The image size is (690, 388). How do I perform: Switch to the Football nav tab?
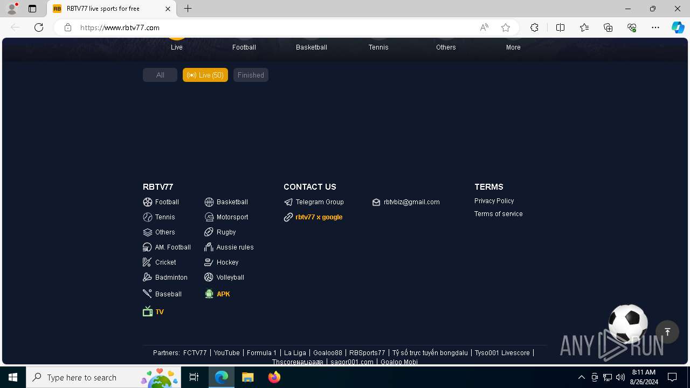click(x=244, y=47)
